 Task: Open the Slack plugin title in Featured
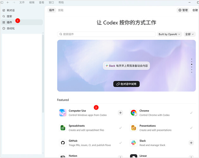[142, 141]
